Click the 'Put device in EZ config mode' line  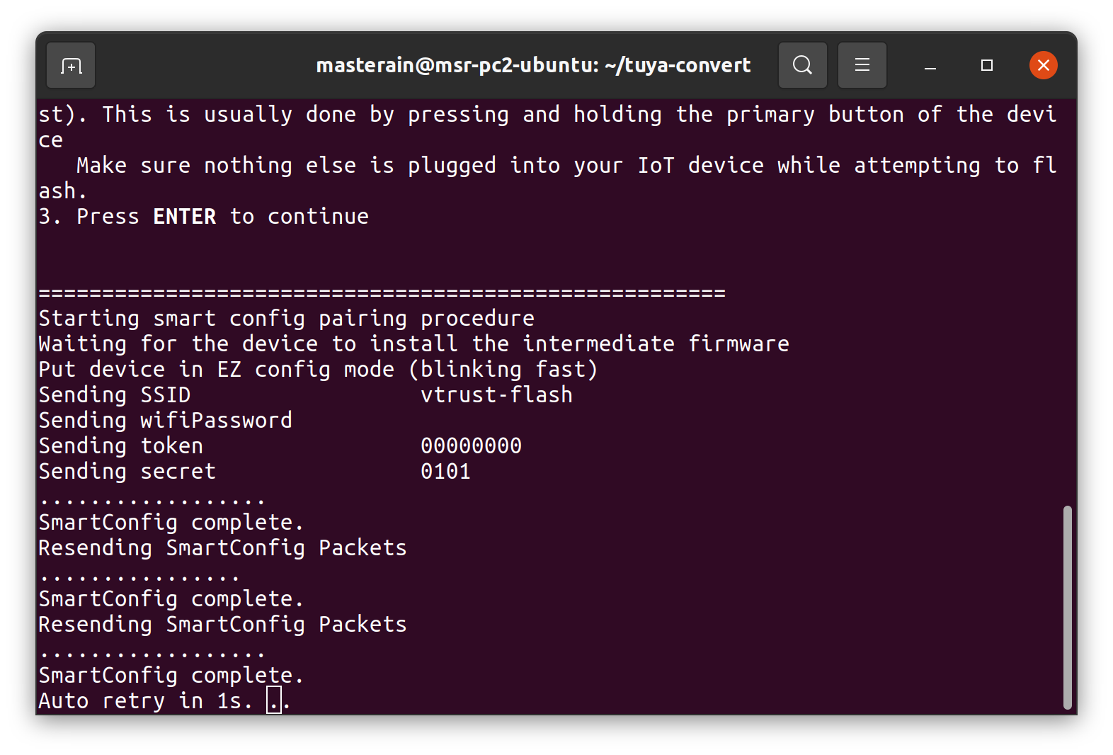318,370
